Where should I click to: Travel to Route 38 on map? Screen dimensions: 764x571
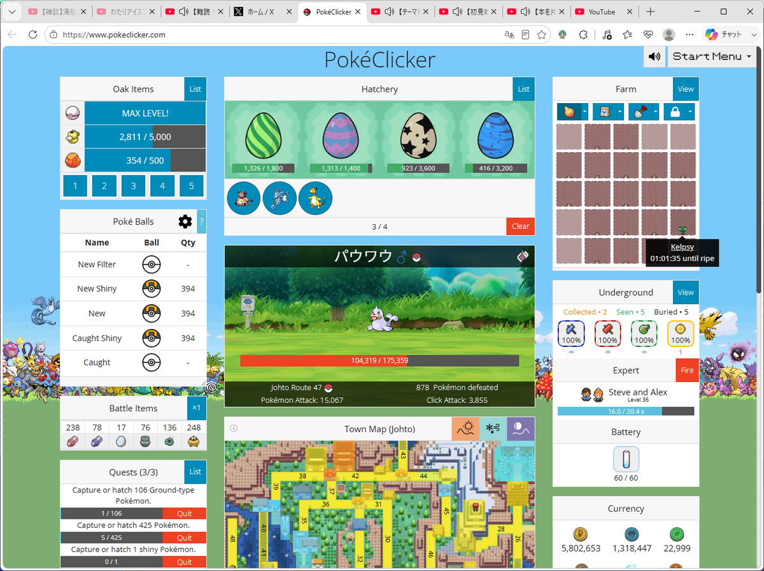coord(302,476)
